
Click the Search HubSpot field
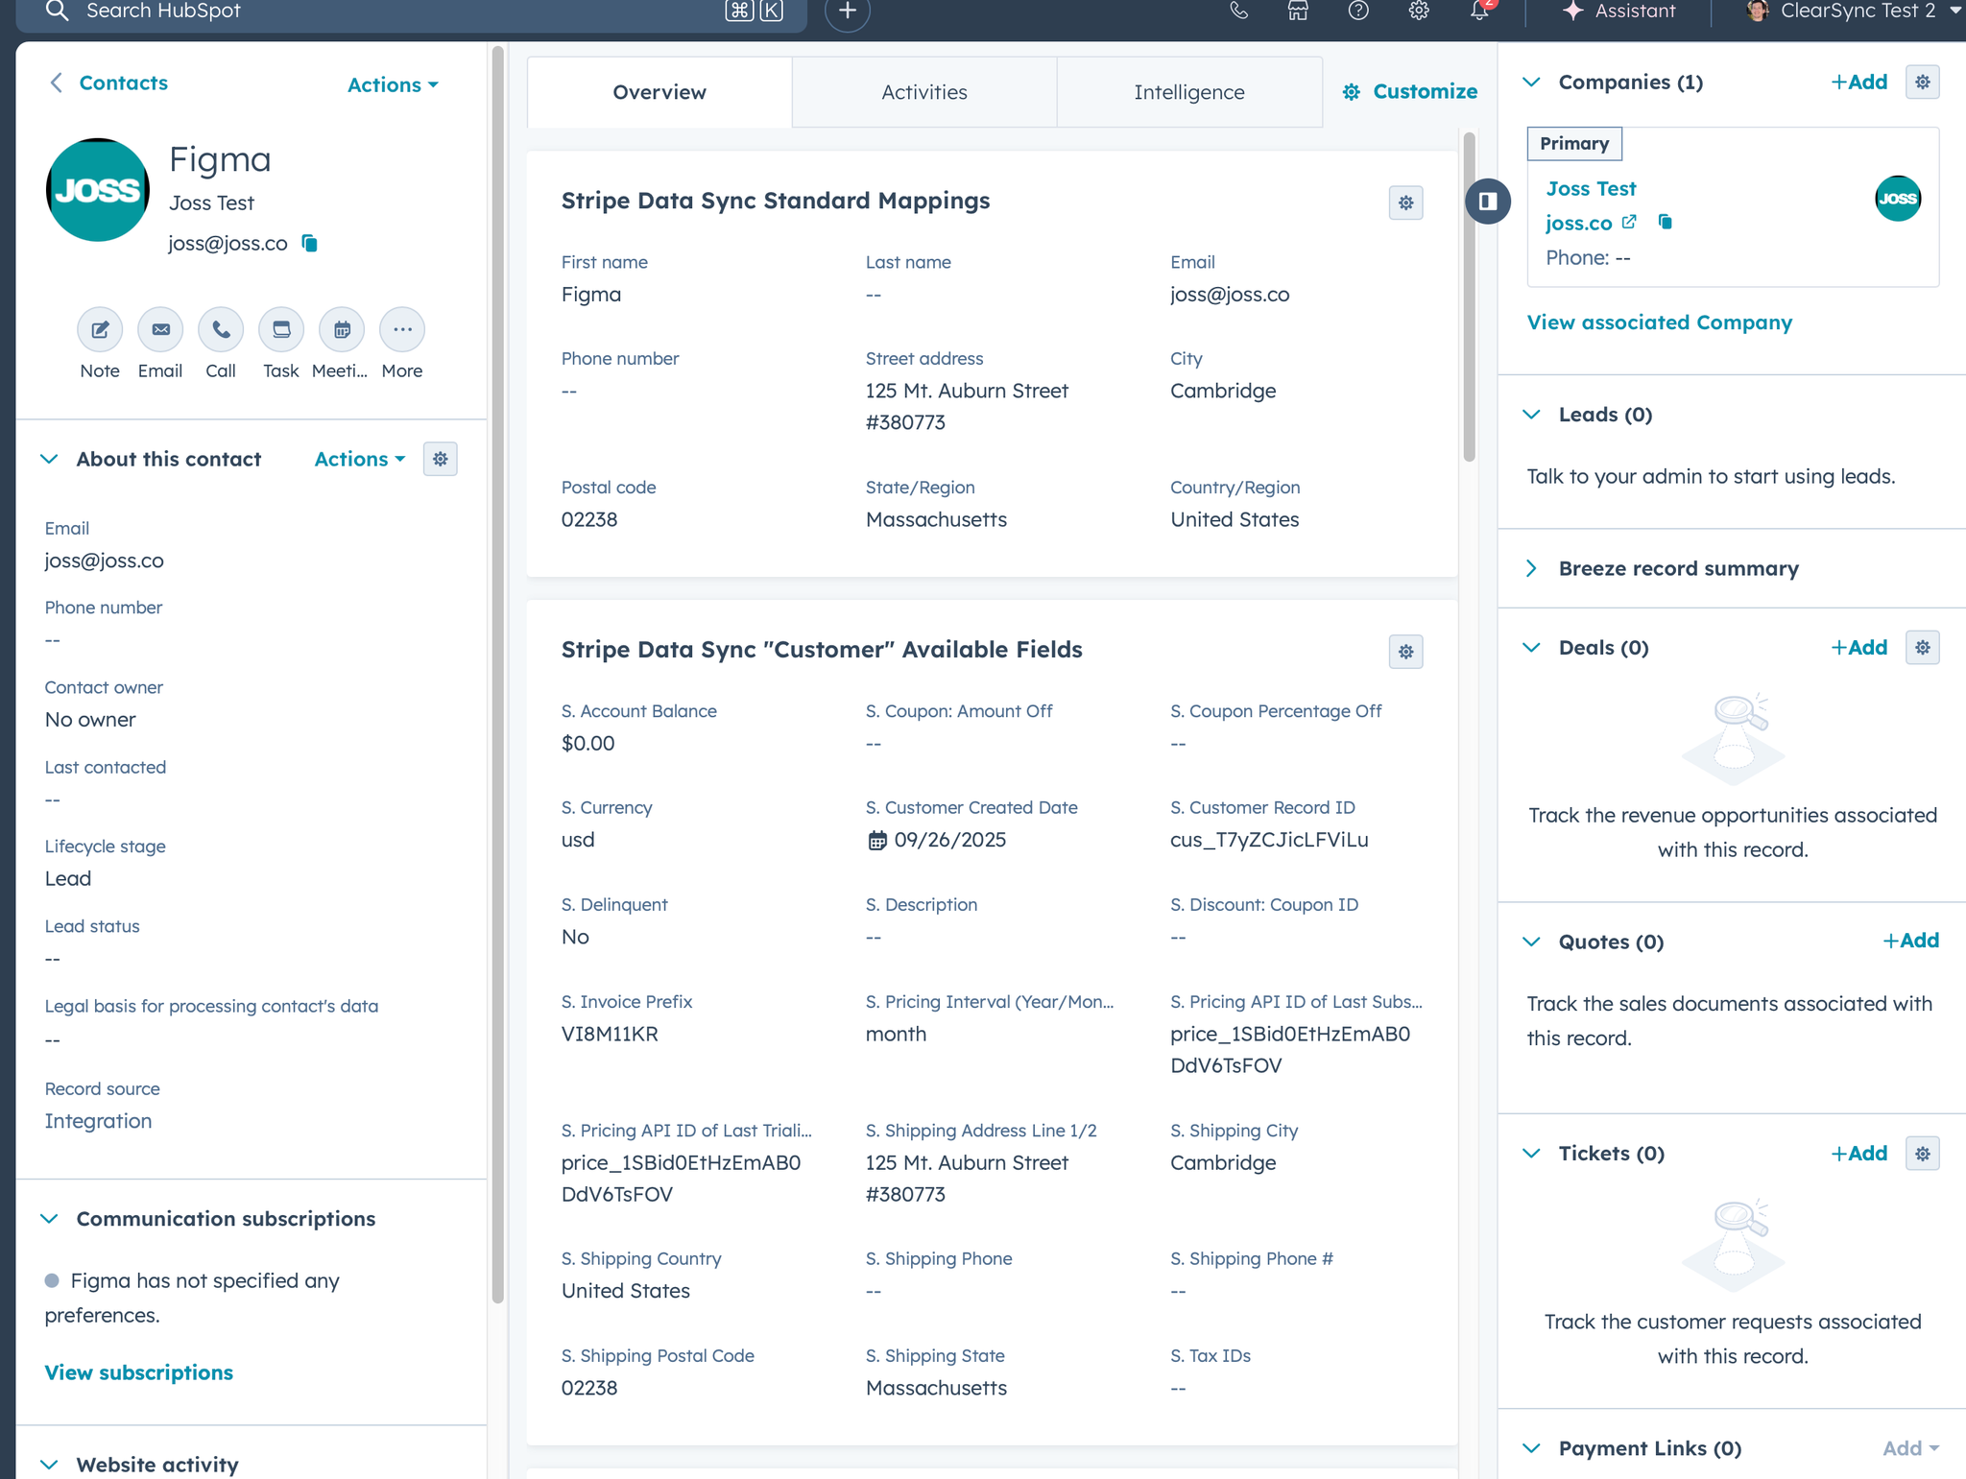[384, 12]
